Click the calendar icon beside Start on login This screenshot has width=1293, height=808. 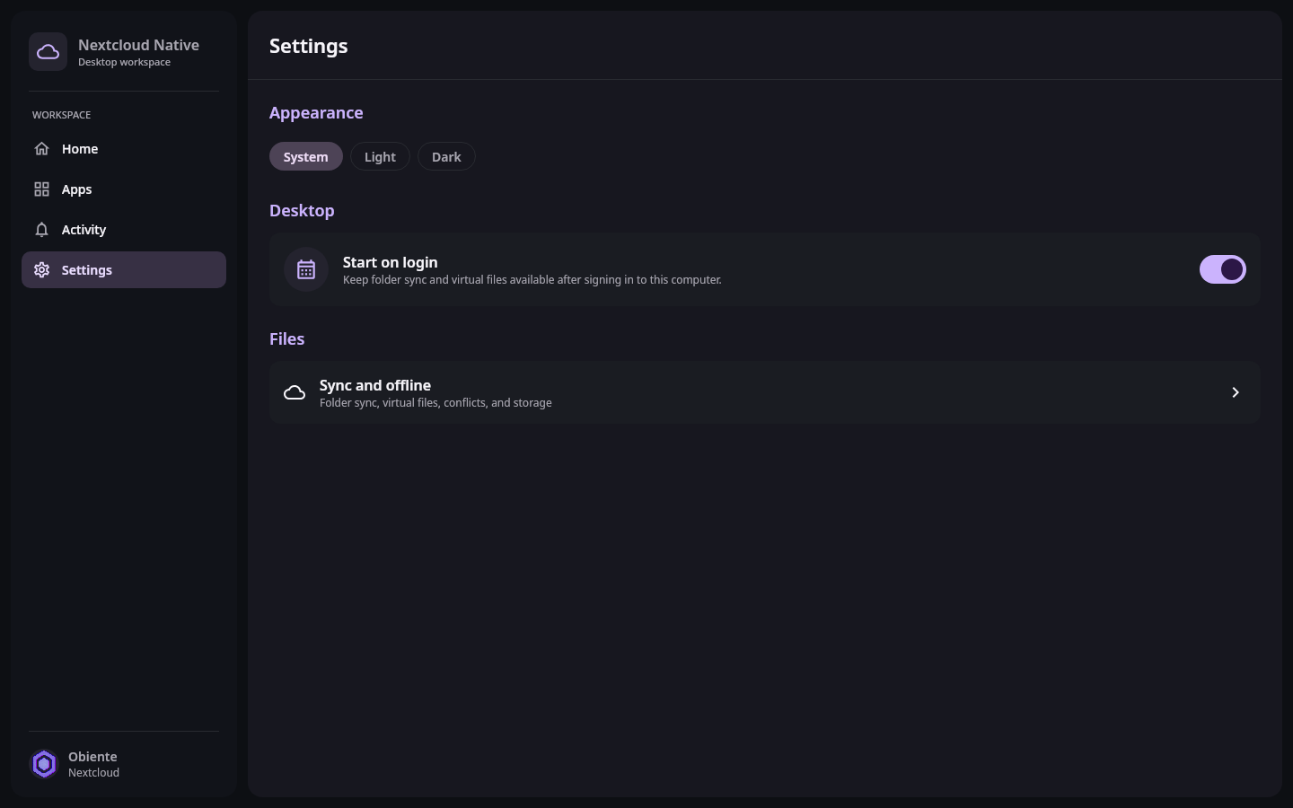point(306,269)
